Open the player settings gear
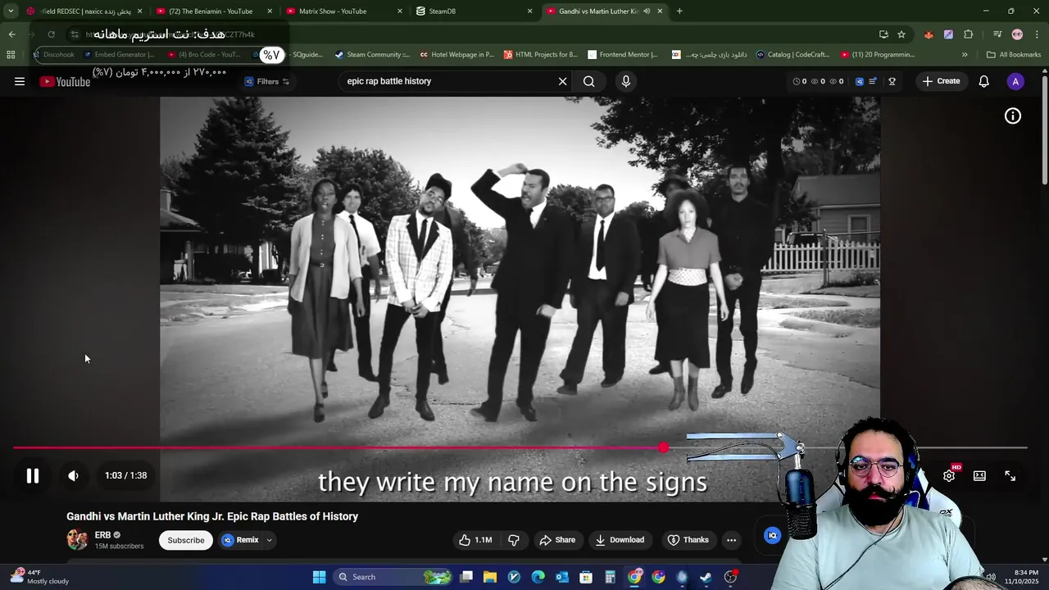This screenshot has height=590, width=1049. tap(949, 475)
